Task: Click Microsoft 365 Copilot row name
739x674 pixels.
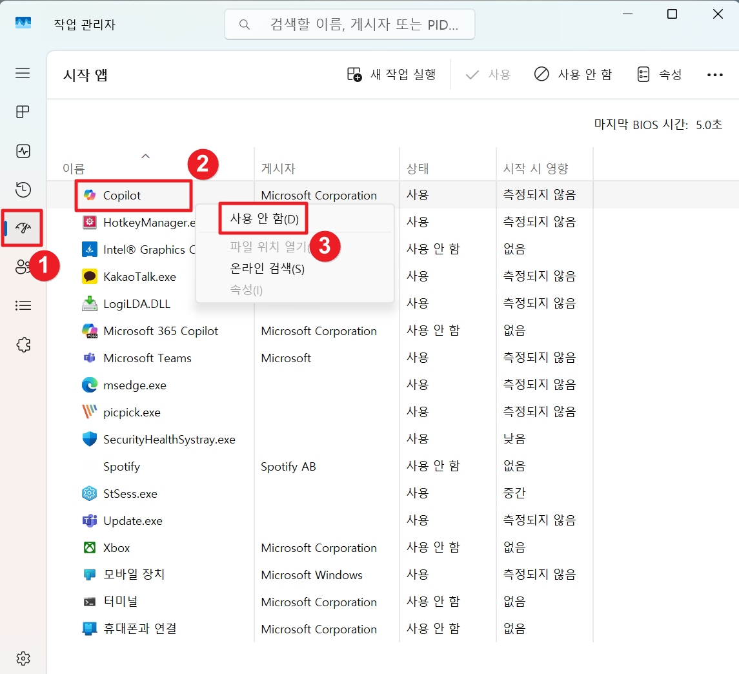Action: coord(161,331)
